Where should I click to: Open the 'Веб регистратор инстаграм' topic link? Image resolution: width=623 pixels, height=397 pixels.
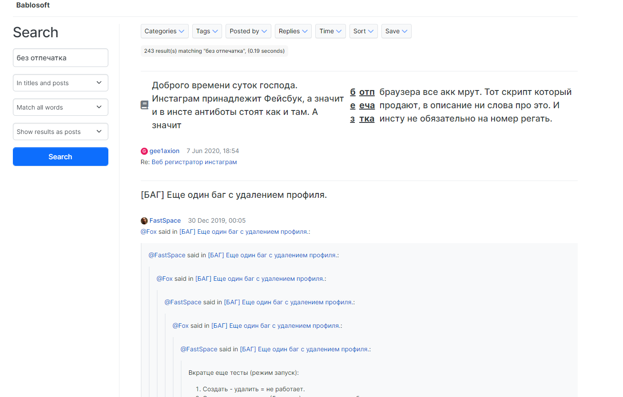pyautogui.click(x=194, y=162)
